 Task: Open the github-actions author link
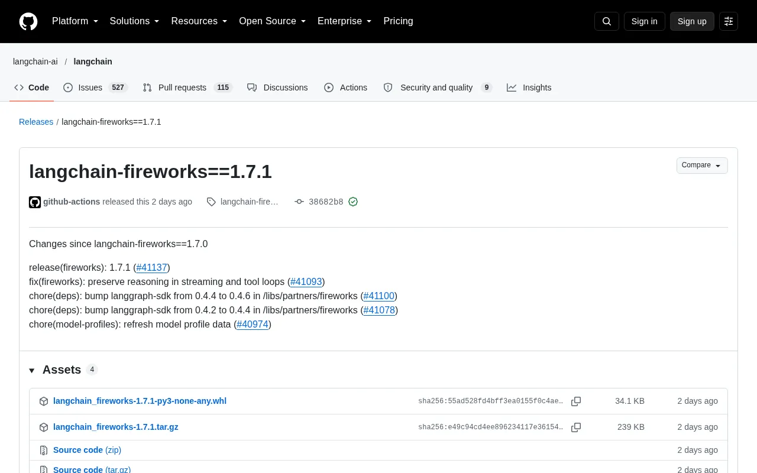click(x=72, y=202)
